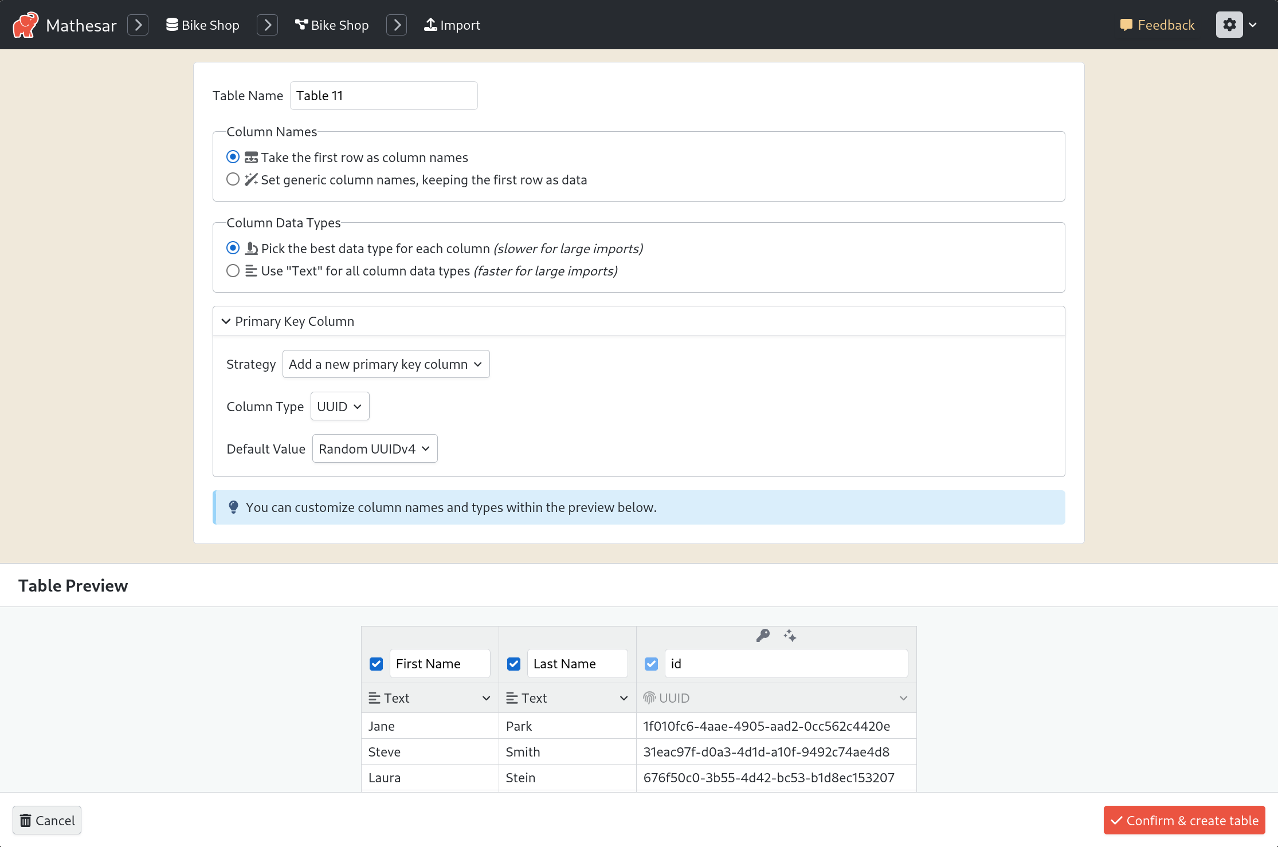Click the sparkles icon above the id column
The image size is (1278, 847).
coord(790,636)
